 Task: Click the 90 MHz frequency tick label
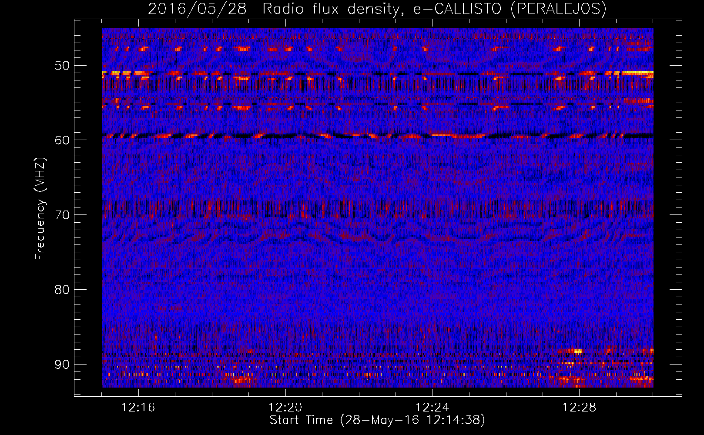coord(62,365)
